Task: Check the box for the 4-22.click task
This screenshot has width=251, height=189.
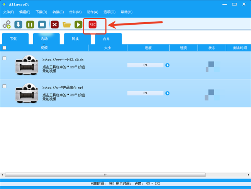Action: 4,58
